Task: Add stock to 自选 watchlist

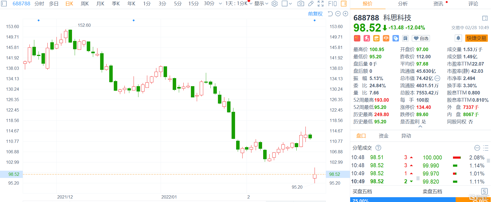Action: tap(421, 39)
